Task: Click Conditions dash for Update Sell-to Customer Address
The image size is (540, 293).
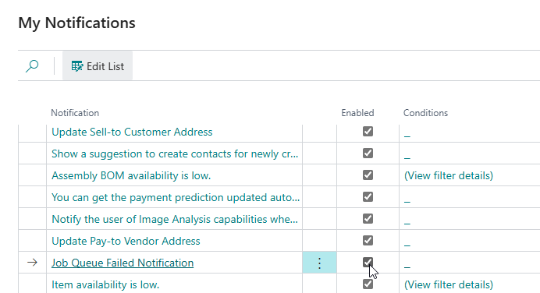Action: coord(407,136)
